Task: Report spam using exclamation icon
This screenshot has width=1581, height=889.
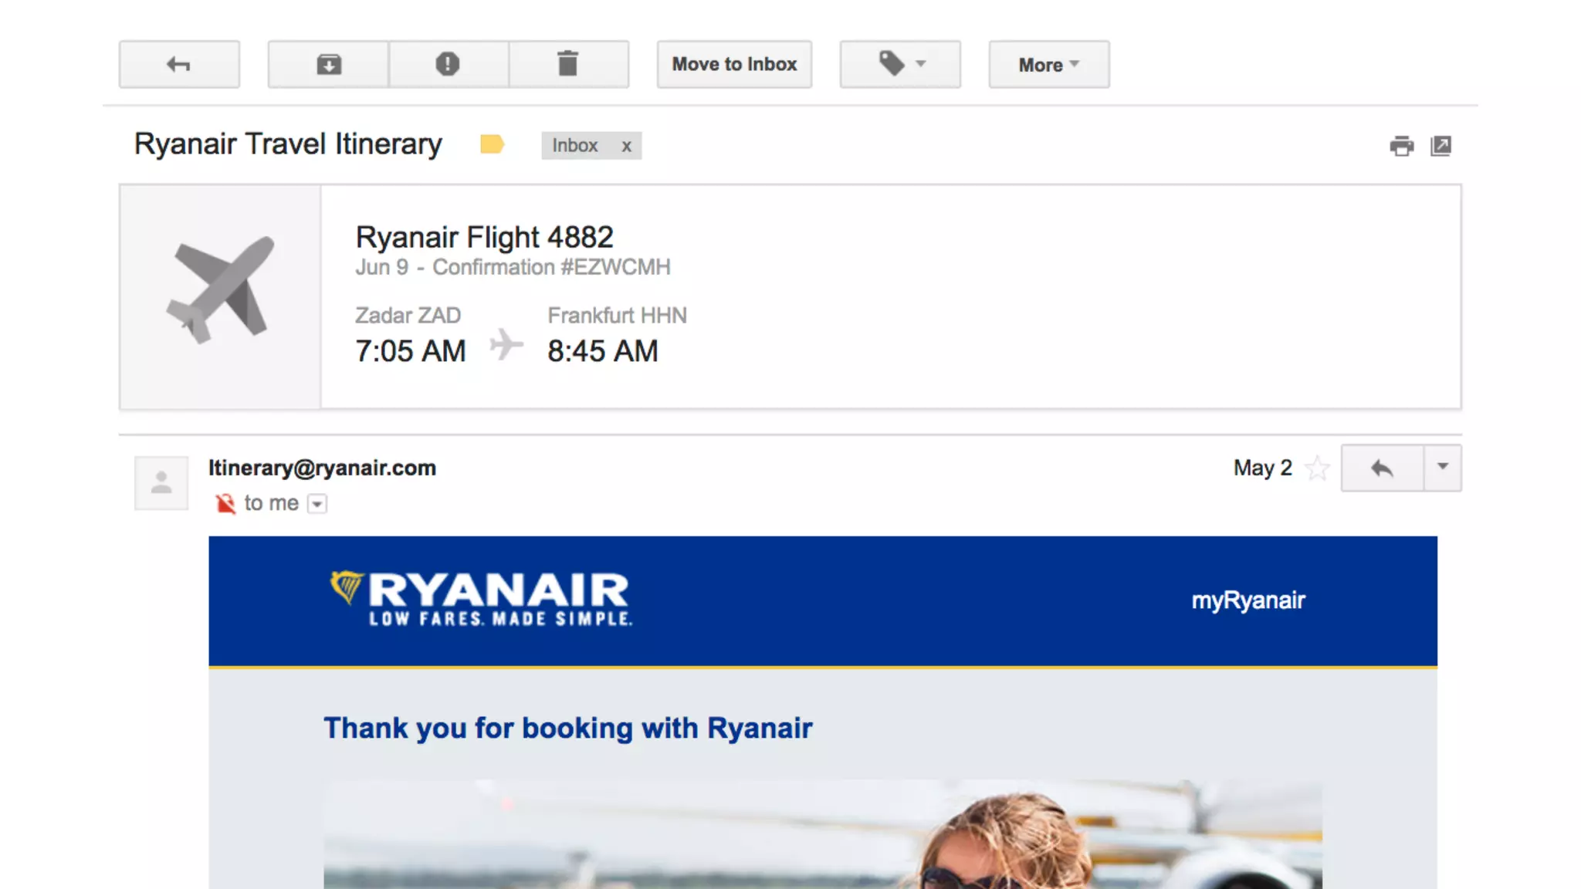Action: (x=448, y=64)
